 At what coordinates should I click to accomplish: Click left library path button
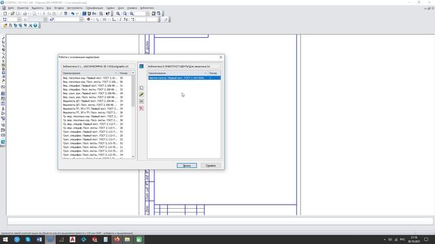(x=98, y=66)
